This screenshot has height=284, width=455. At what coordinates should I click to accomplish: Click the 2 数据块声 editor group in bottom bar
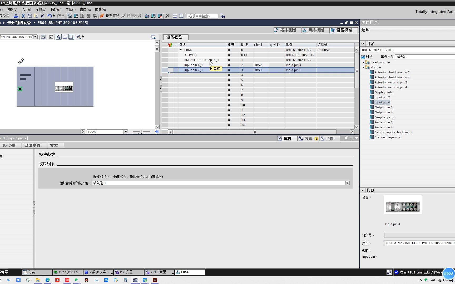click(x=98, y=272)
